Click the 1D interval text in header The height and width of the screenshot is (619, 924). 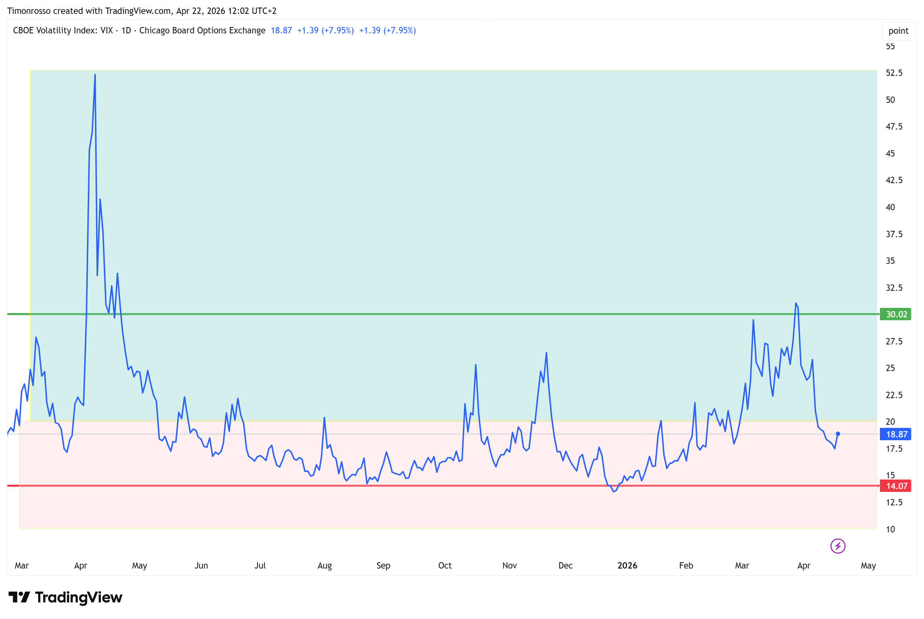point(126,31)
